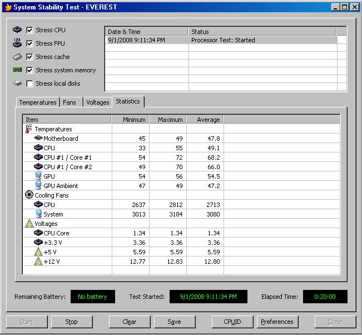The image size is (362, 335).
Task: Click the average value 68.2
Action: click(214, 157)
